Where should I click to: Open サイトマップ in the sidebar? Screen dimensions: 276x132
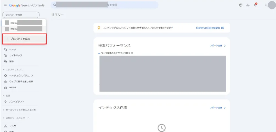click(16, 55)
